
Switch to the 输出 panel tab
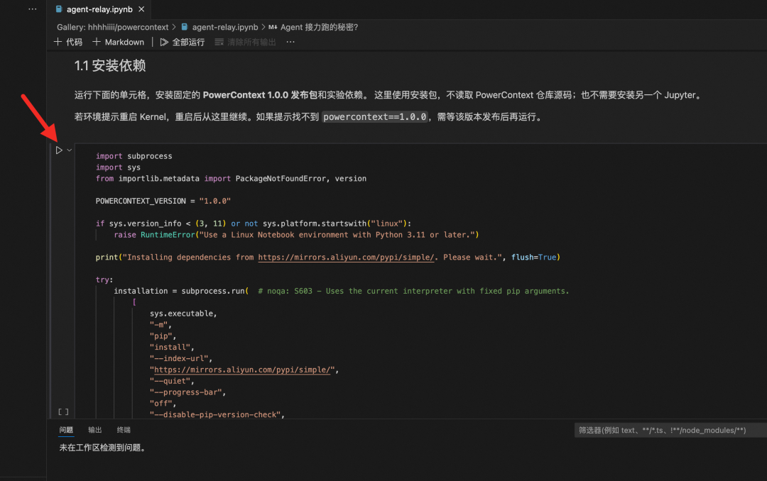point(95,430)
